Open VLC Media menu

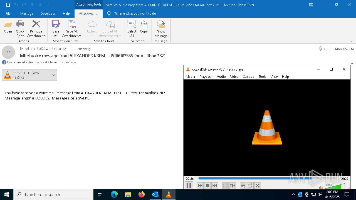(x=190, y=77)
